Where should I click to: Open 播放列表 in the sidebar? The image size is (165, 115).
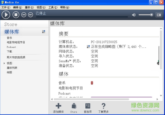click(x=12, y=68)
